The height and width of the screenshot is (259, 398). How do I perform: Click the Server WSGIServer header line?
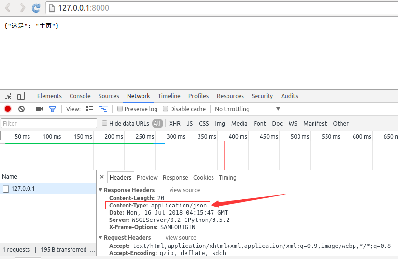[170, 220]
